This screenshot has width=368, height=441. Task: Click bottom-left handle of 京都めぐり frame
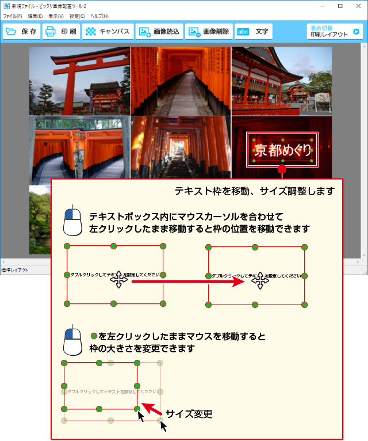pos(254,161)
